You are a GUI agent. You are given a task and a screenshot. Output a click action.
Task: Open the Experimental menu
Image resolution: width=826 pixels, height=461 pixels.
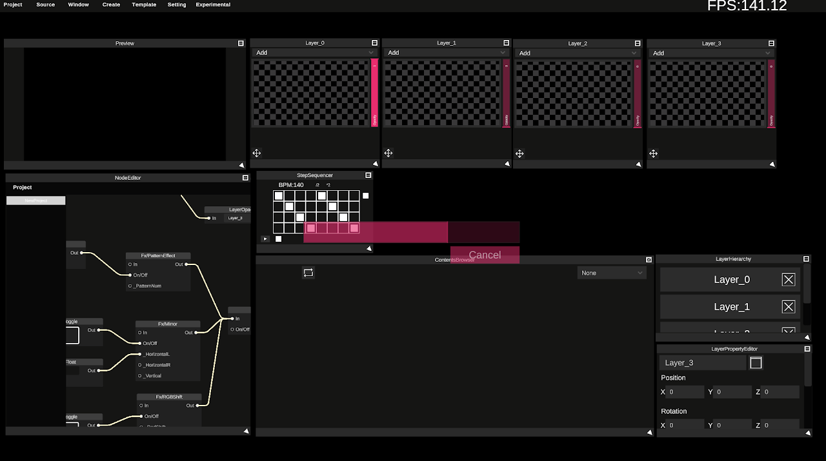click(x=213, y=5)
